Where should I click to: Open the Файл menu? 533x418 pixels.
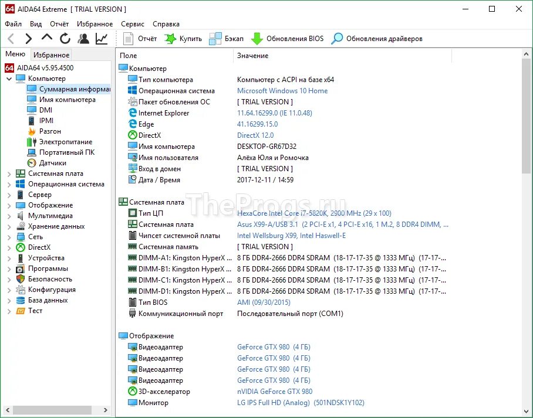point(14,24)
